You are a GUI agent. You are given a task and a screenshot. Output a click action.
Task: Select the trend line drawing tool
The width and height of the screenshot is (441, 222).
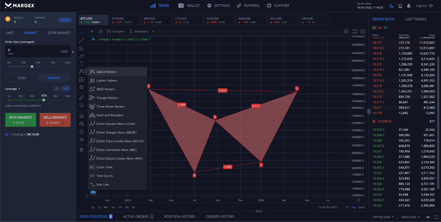click(82, 40)
